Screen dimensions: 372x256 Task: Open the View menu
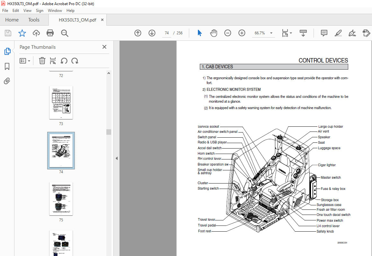point(27,10)
